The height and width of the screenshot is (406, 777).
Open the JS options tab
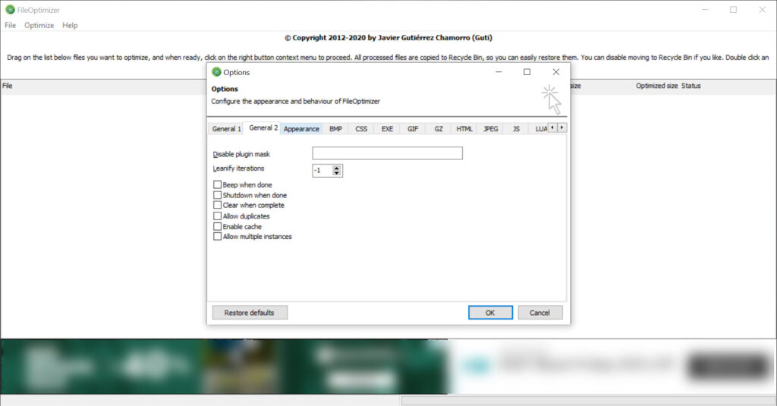(x=516, y=129)
